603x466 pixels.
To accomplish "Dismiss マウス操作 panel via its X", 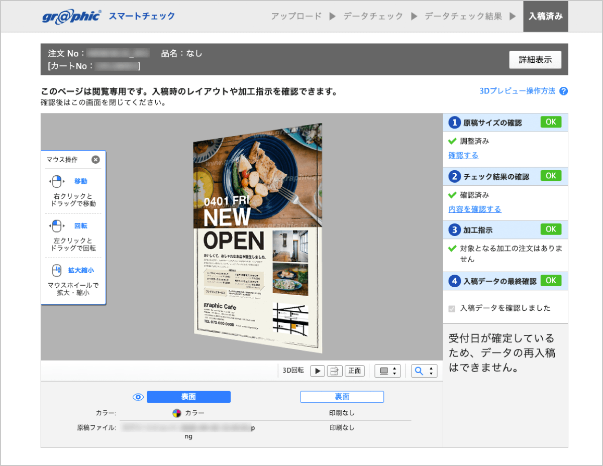I will click(x=95, y=160).
